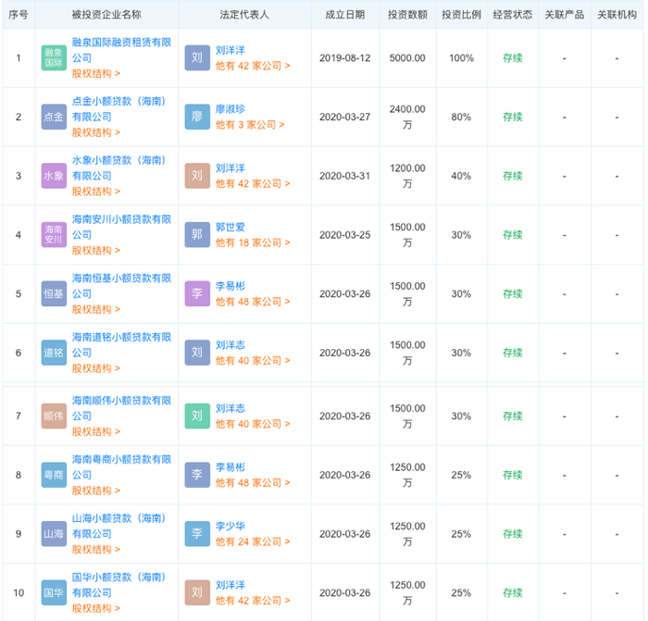Expand 股权结构 for 海南安川小额贷款
648x621 pixels.
96,251
